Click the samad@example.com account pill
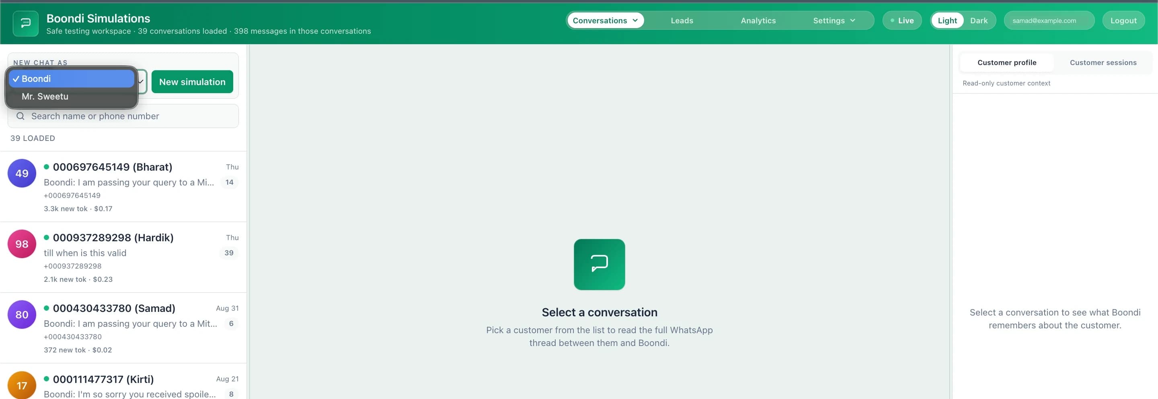1158x399 pixels. (1049, 20)
